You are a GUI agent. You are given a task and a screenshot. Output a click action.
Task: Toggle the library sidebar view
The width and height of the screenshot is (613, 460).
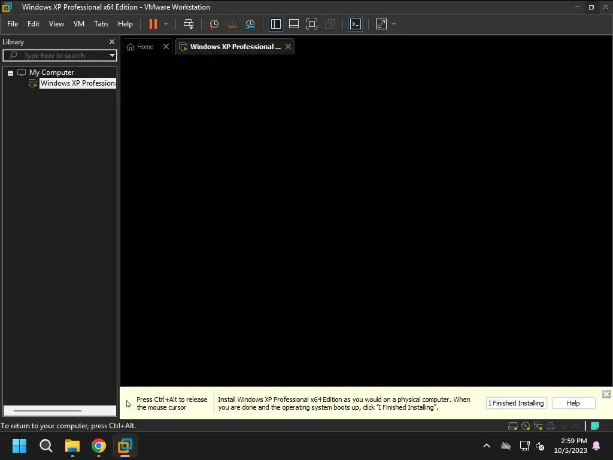click(275, 24)
